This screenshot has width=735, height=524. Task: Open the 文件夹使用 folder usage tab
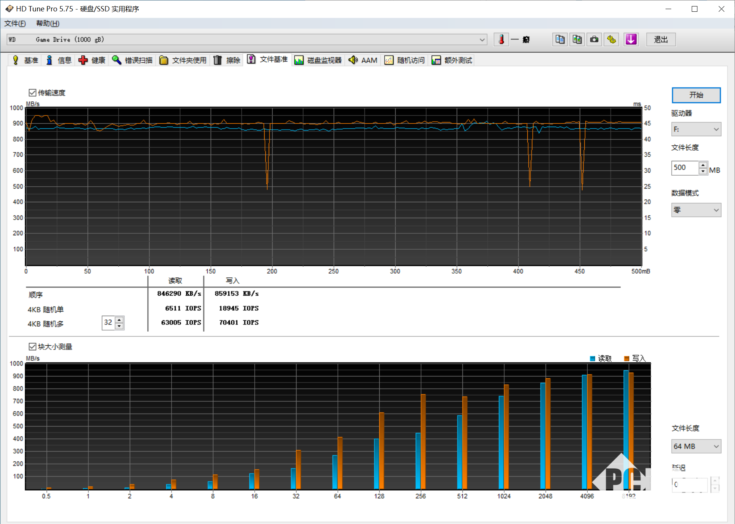click(183, 60)
